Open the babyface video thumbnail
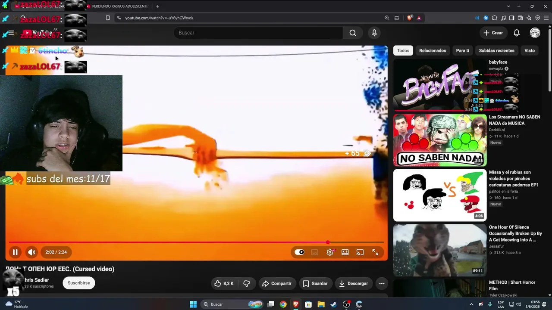552x310 pixels. (440, 85)
